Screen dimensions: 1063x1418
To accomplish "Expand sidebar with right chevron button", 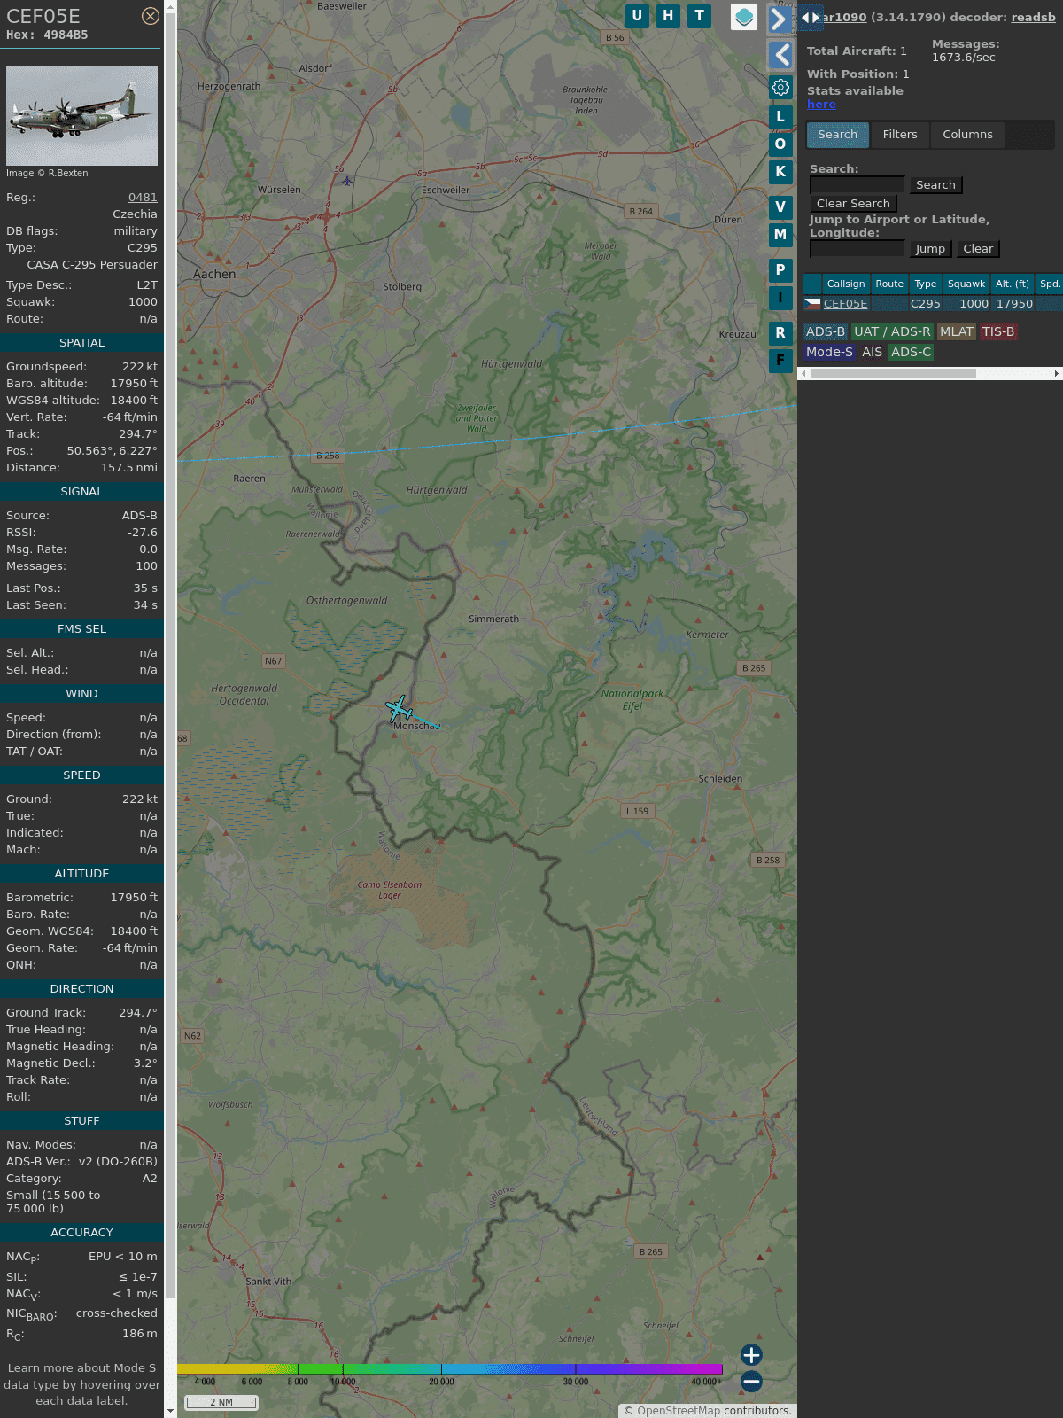I will point(780,19).
